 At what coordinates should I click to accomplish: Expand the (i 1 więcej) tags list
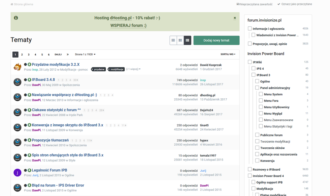(x=133, y=69)
